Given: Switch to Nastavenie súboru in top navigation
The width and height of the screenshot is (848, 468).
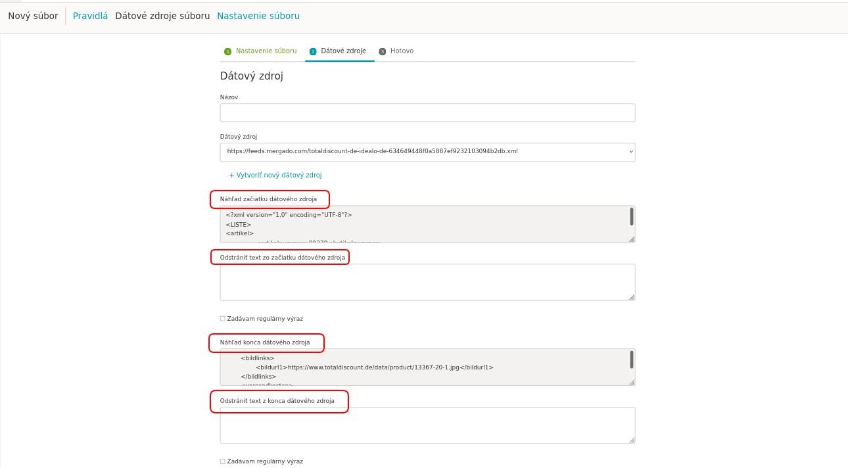Looking at the screenshot, I should coord(258,16).
